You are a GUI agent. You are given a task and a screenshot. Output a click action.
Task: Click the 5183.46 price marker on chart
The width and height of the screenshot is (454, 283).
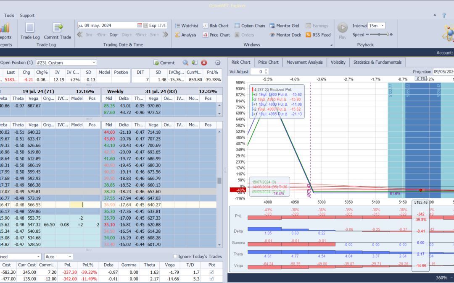pos(421,203)
